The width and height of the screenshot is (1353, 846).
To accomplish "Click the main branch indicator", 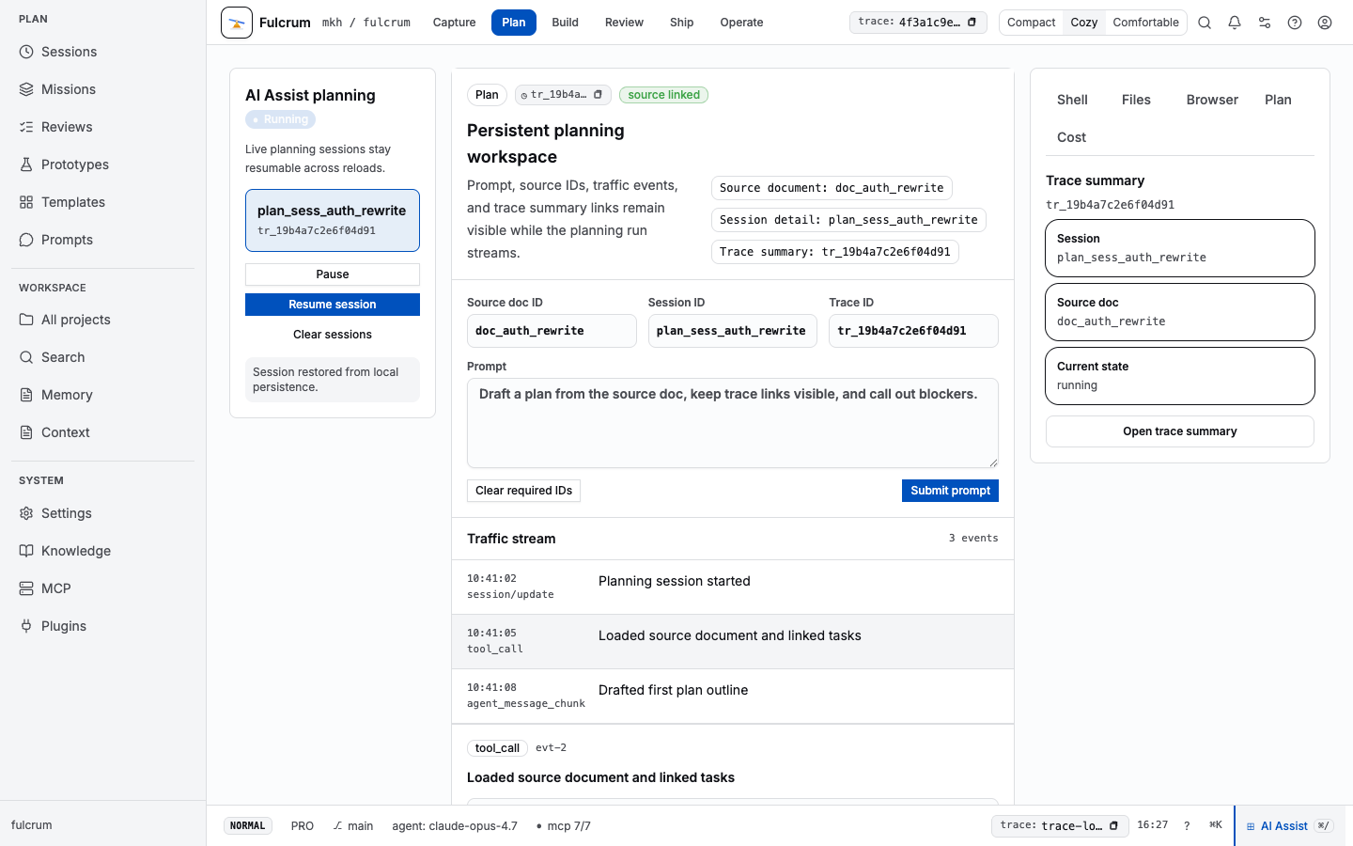I will click(x=353, y=826).
